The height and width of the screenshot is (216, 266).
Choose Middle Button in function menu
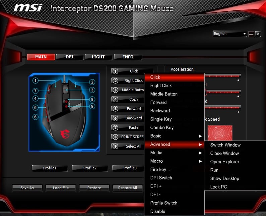[x=175, y=94]
